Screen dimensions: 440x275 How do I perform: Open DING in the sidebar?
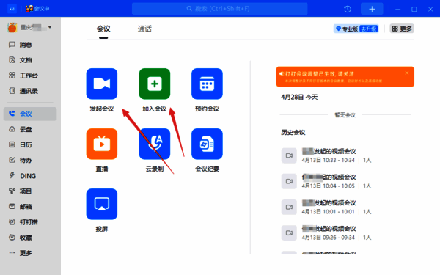(x=30, y=176)
